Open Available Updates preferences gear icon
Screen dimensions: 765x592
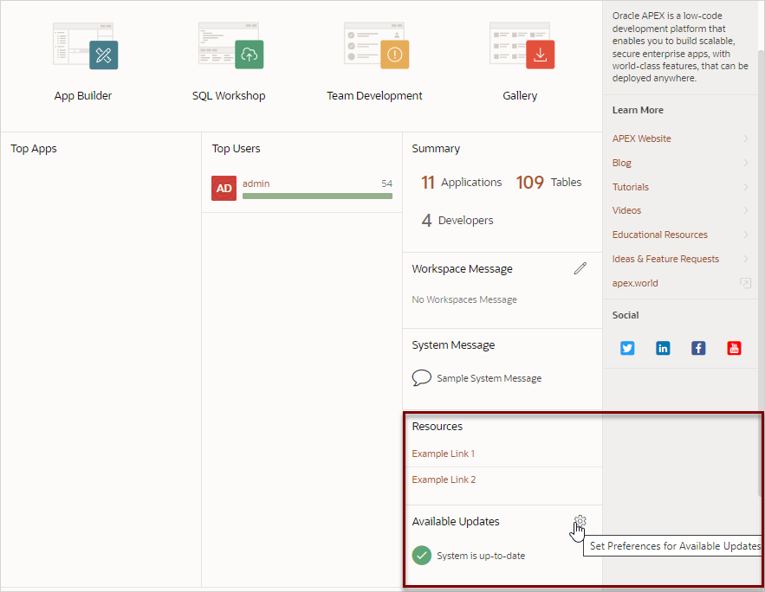tap(580, 521)
